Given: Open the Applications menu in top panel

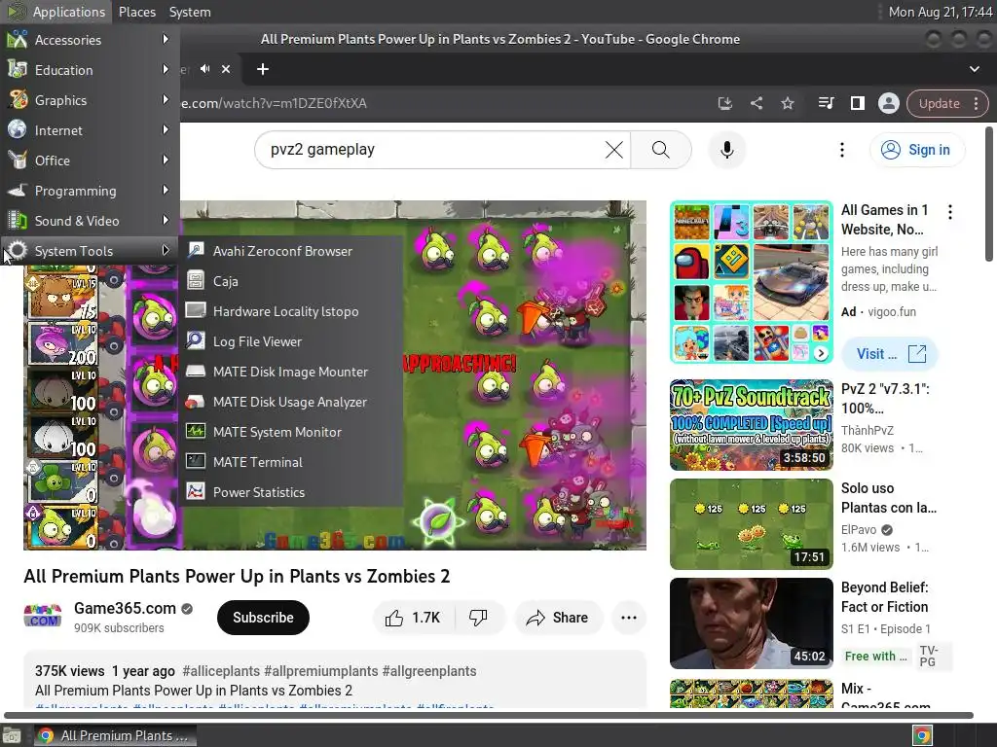Looking at the screenshot, I should (x=56, y=12).
